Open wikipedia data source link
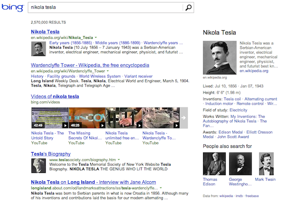Viewport: 282px width, 202px height. tap(226, 196)
